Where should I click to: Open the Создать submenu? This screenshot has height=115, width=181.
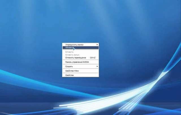pyautogui.click(x=80, y=66)
